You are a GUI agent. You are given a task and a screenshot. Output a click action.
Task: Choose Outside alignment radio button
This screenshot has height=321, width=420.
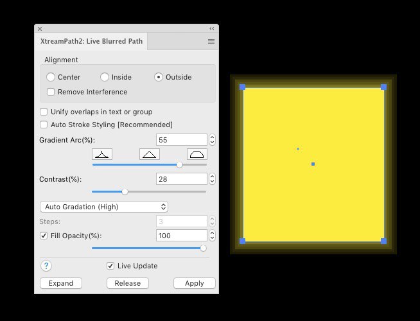(159, 77)
